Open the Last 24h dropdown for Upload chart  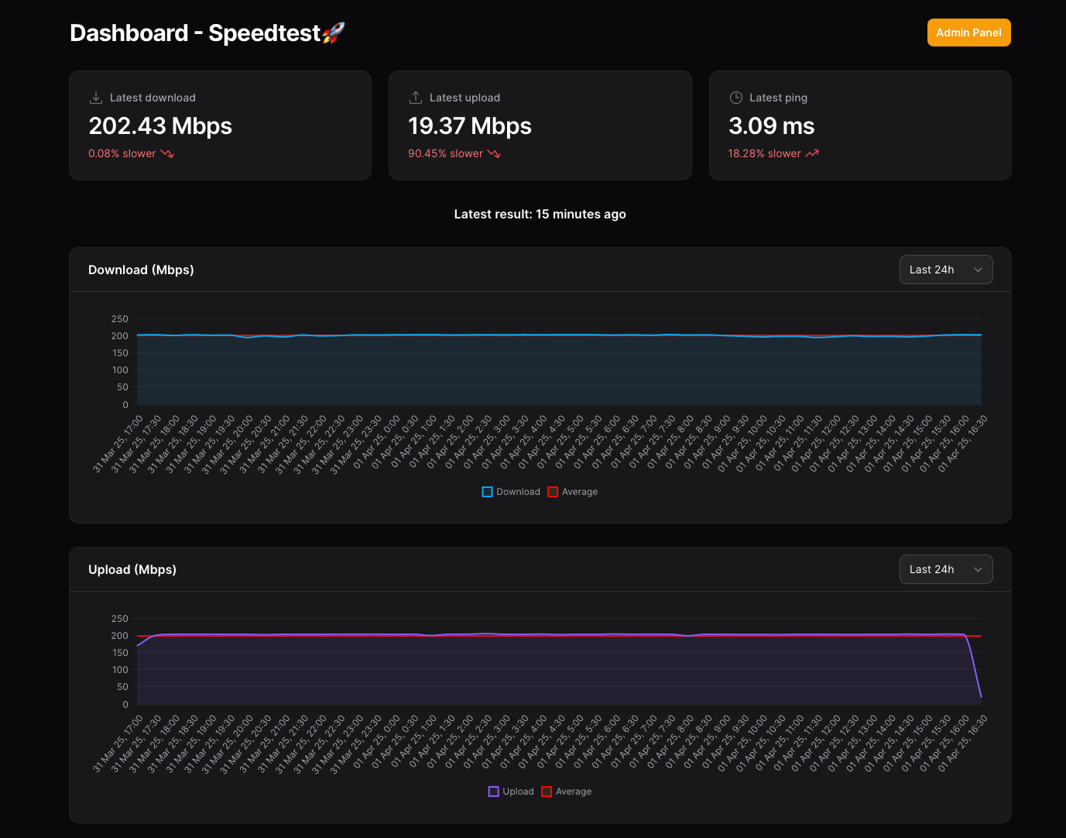pos(945,569)
